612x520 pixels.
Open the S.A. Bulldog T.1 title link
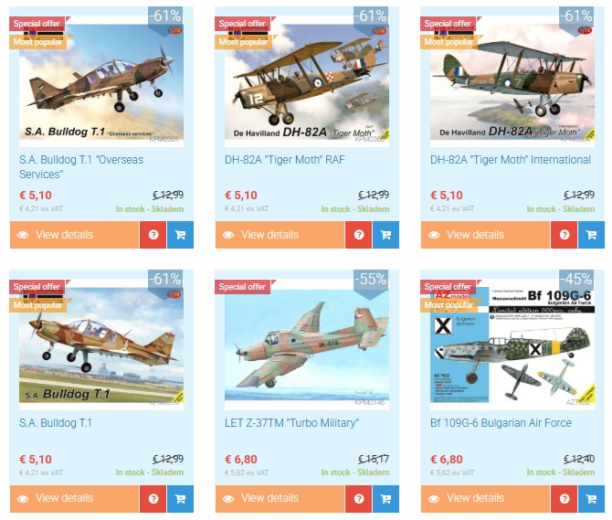click(x=56, y=423)
